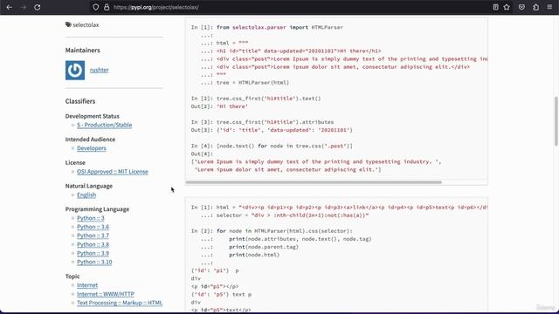Toggle reader view icon in address bar

(495, 7)
